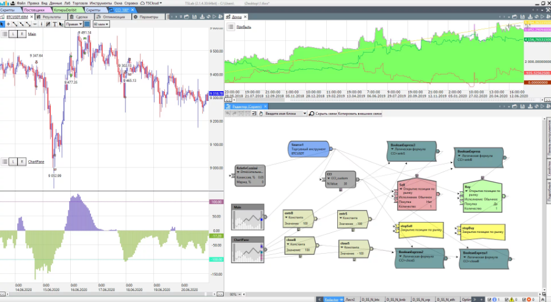Screen dimensions: 551x302
Task: Click the TSLab app logo icon
Action: click(x=4, y=3)
